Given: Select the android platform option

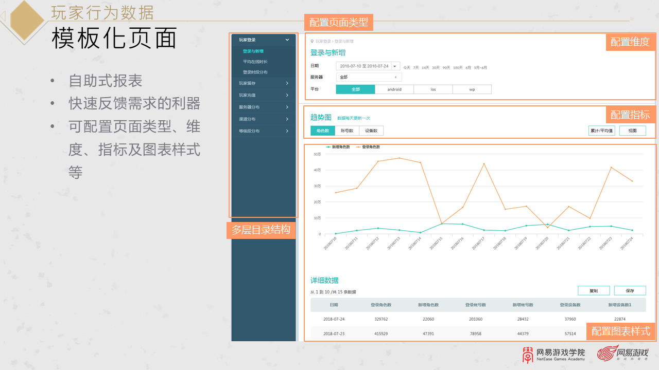Looking at the screenshot, I should click(394, 88).
